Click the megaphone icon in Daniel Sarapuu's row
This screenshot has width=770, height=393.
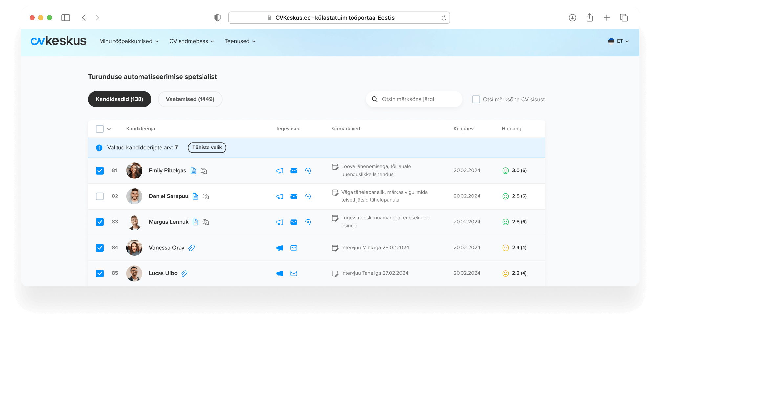tap(280, 196)
